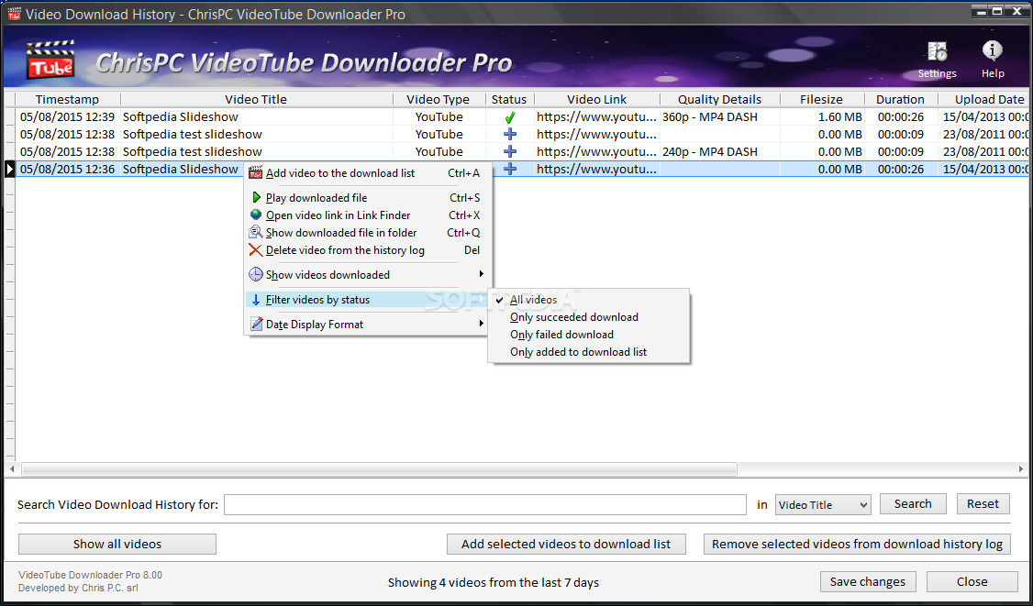The height and width of the screenshot is (606, 1033).
Task: Sort by the Status column header
Action: [509, 99]
